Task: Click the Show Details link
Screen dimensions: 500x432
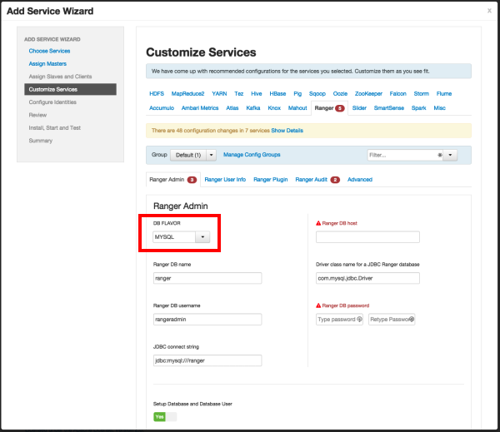Action: (287, 131)
